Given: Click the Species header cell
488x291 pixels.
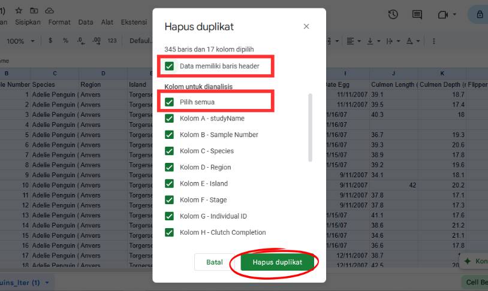Looking at the screenshot, I should (55, 84).
